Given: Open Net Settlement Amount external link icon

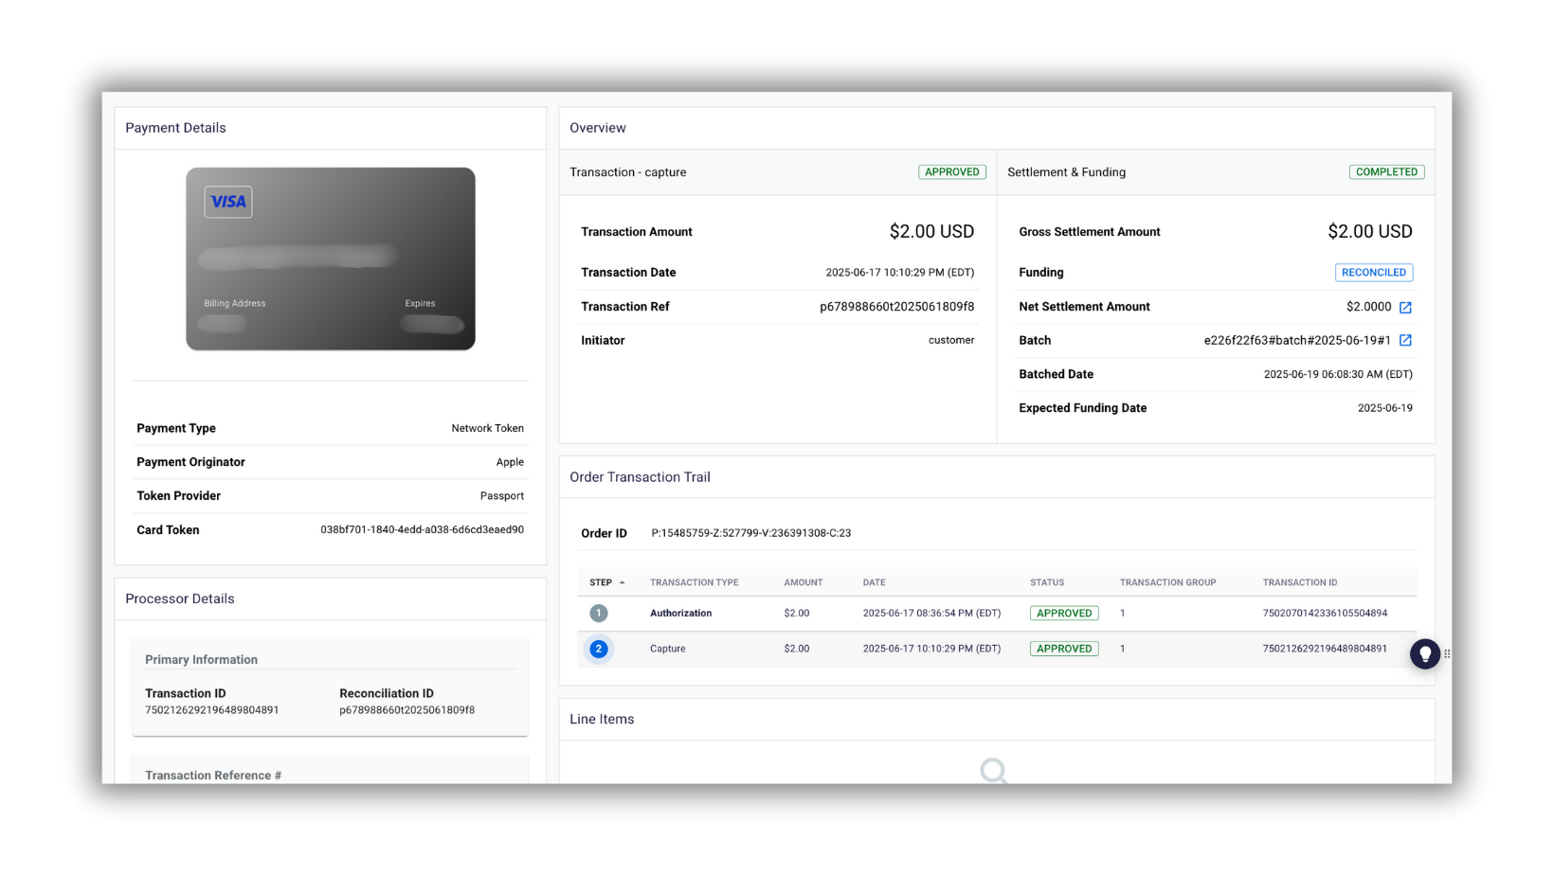Looking at the screenshot, I should point(1405,308).
